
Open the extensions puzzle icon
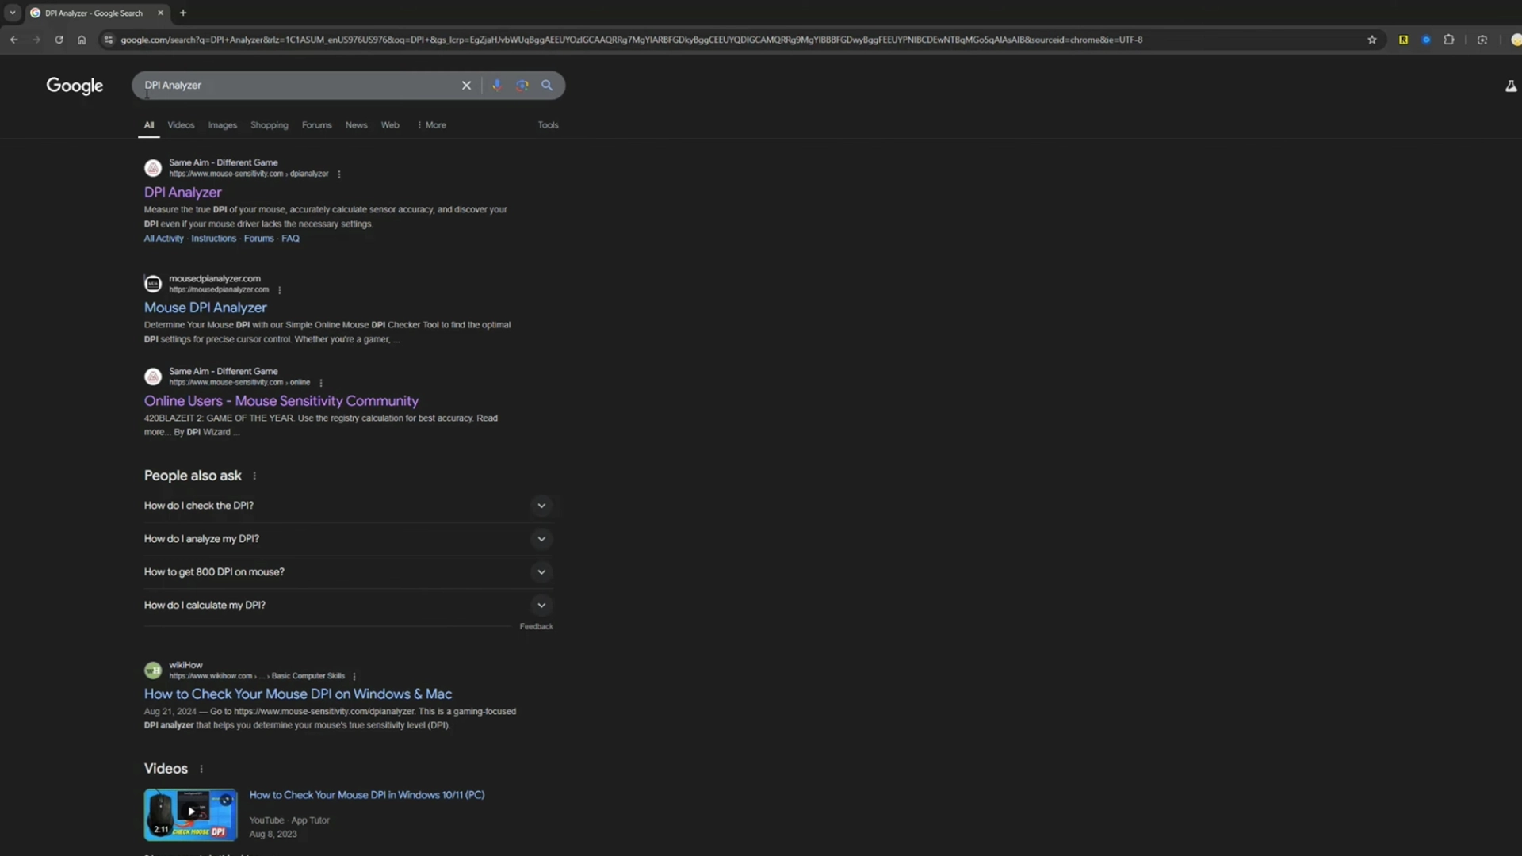(x=1449, y=40)
